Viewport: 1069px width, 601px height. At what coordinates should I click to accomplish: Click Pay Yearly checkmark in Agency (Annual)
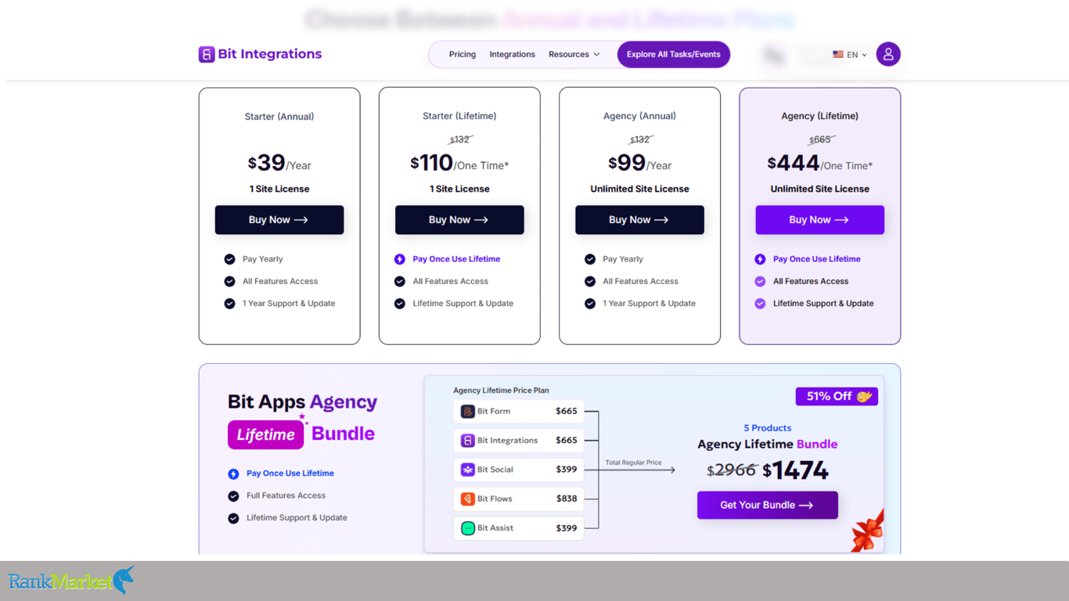coord(590,259)
